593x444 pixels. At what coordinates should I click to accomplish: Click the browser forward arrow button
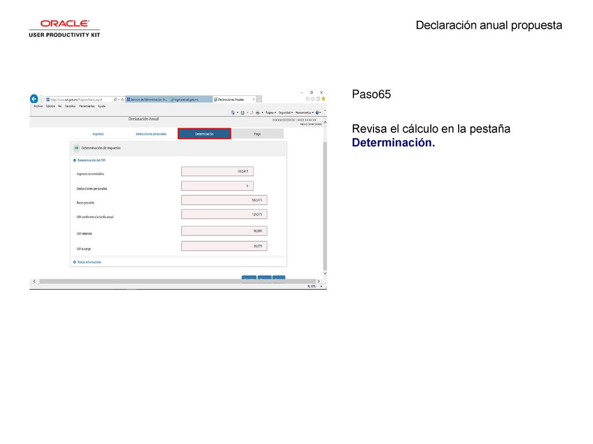tap(42, 99)
